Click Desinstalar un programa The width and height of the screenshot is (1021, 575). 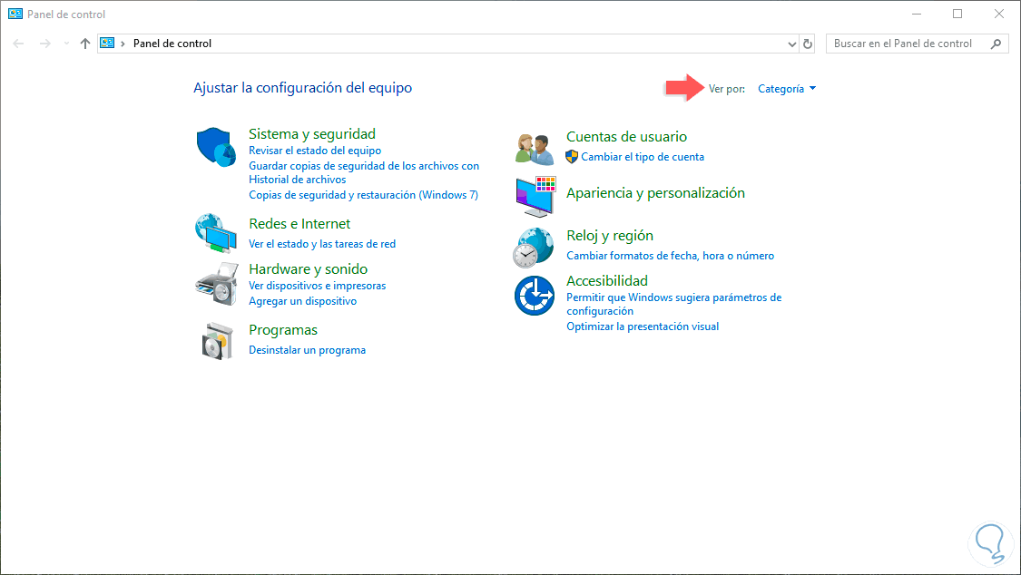[x=308, y=350]
